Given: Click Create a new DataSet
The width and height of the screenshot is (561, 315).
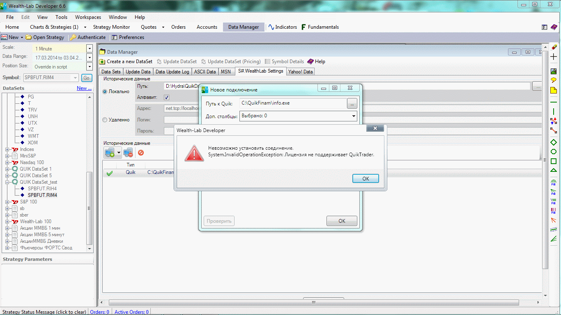Looking at the screenshot, I should (126, 62).
